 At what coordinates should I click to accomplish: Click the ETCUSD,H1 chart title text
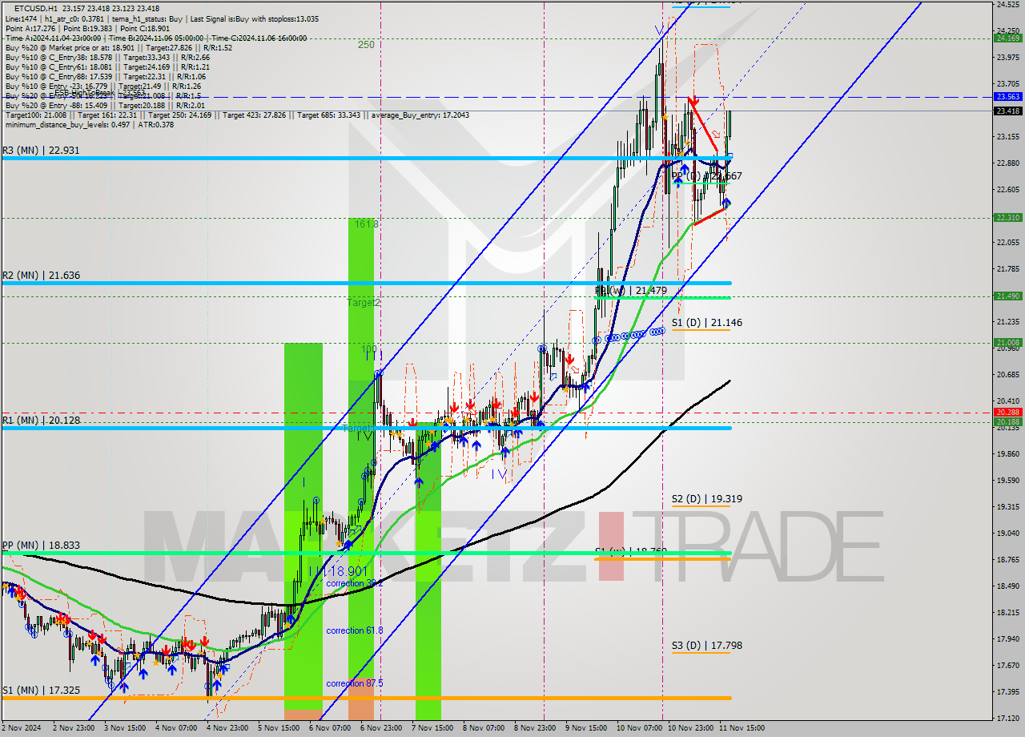[x=36, y=8]
